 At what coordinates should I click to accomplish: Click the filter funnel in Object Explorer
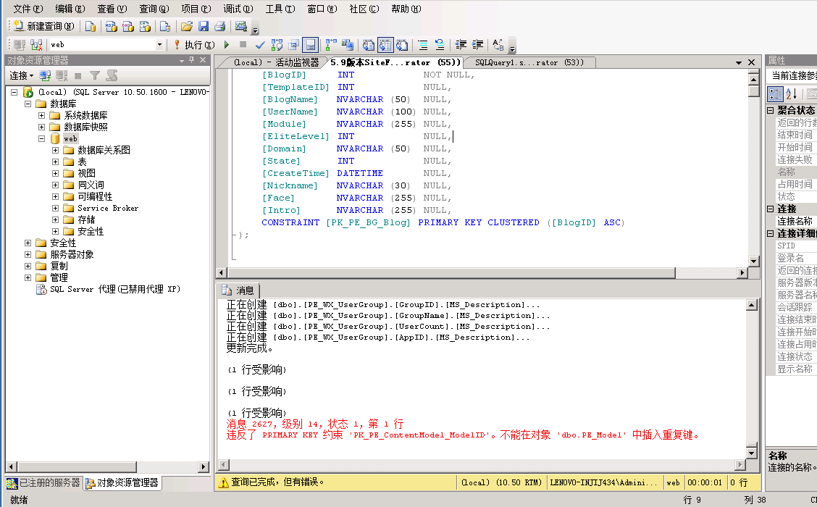pyautogui.click(x=94, y=75)
